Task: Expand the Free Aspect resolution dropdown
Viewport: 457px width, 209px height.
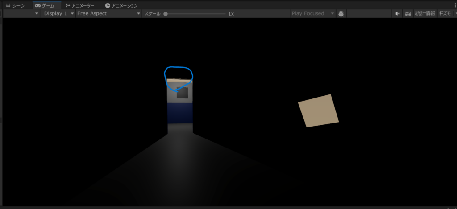Action: pyautogui.click(x=108, y=14)
